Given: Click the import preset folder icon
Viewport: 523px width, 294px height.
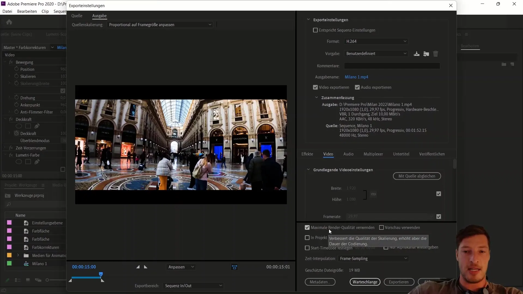Looking at the screenshot, I should click(426, 54).
